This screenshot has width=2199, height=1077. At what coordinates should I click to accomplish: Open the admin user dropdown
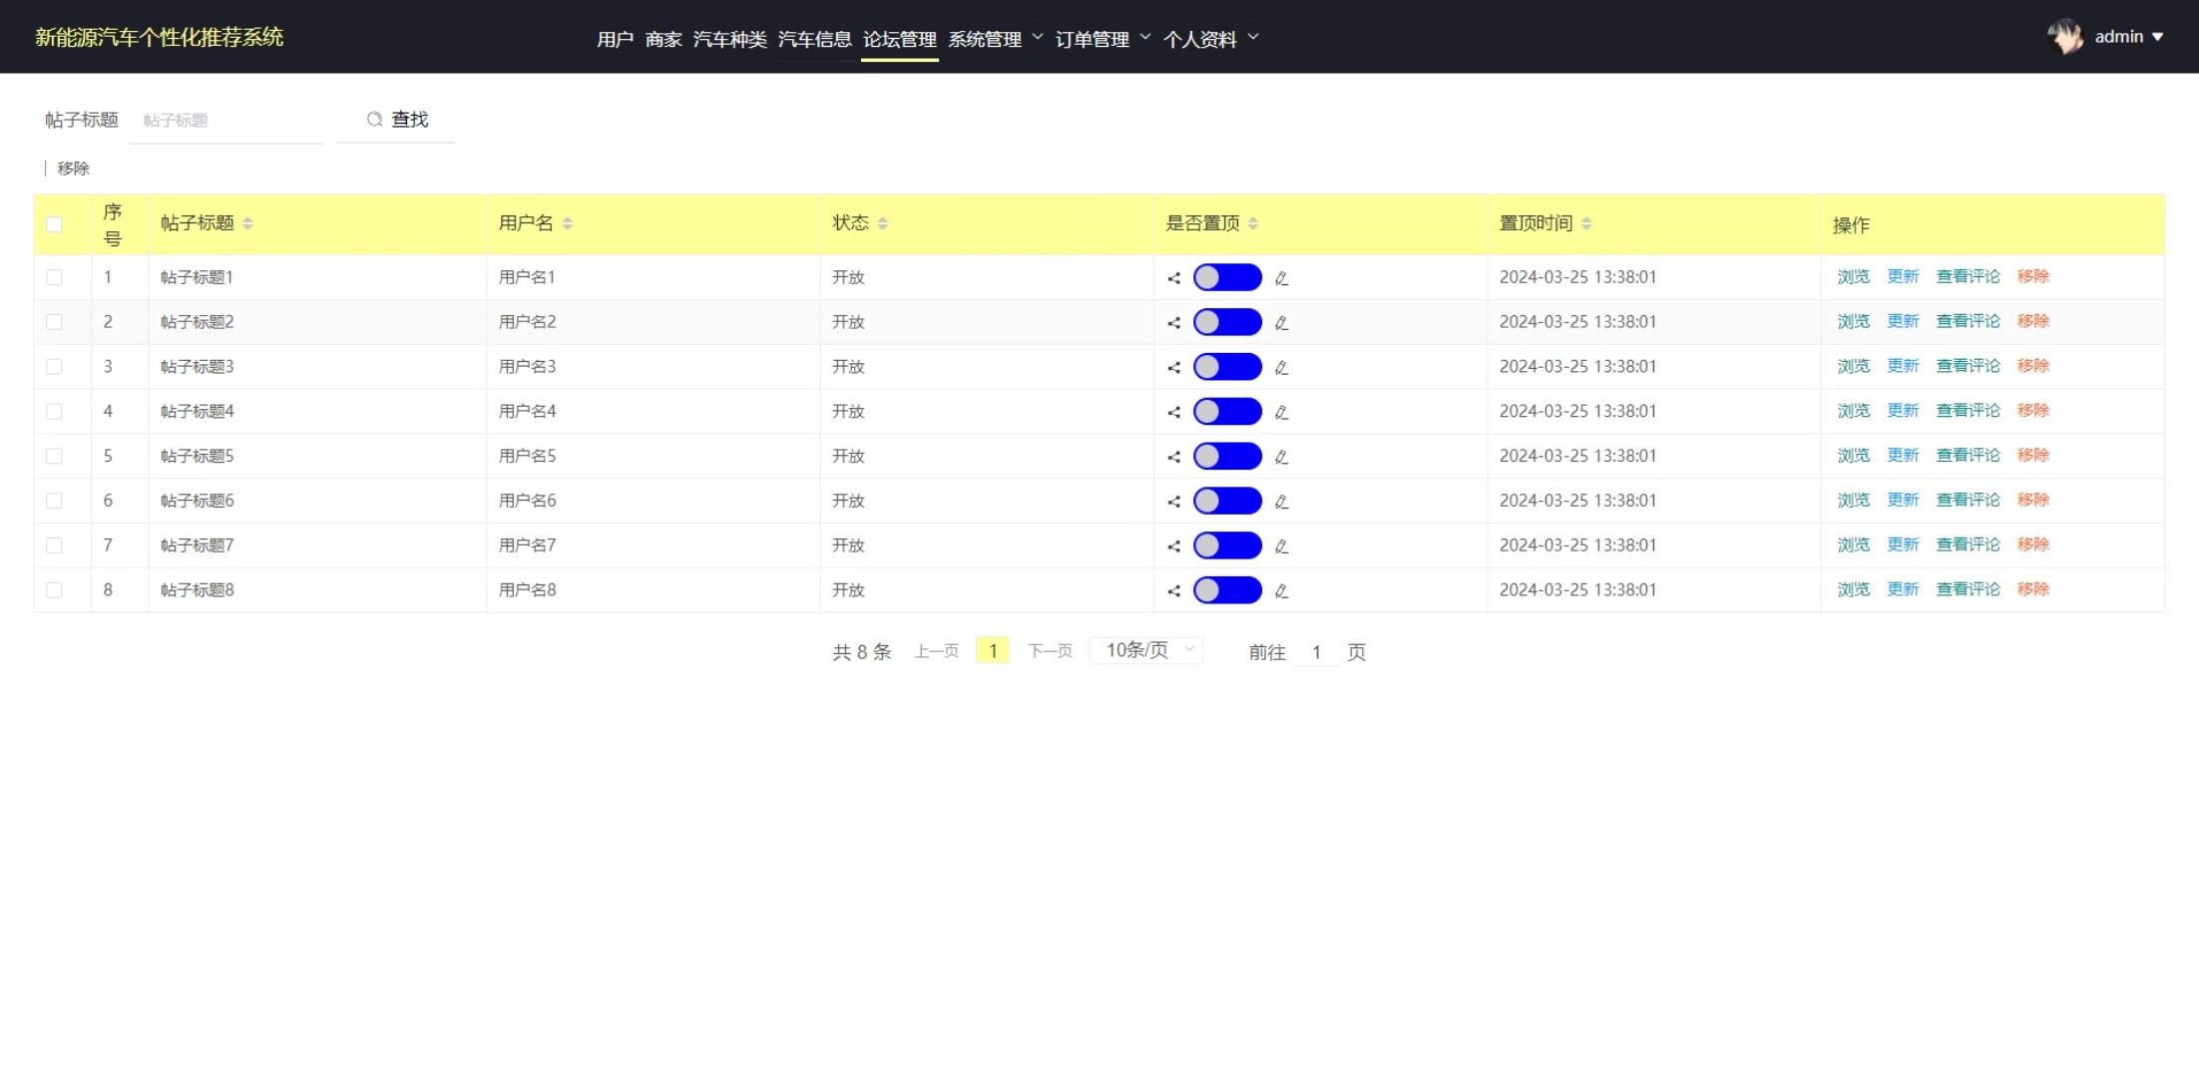[x=2128, y=37]
